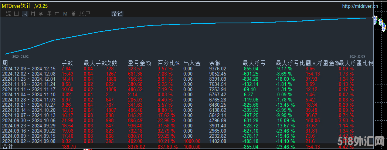Click the 2024.09.02 chart start date label
Screen dimensions: 387x150
[20, 57]
